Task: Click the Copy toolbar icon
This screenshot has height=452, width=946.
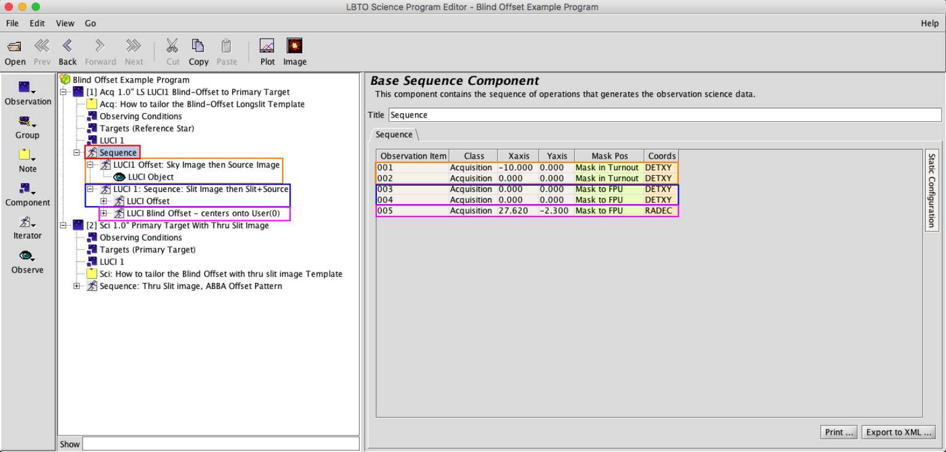Action: point(198,46)
